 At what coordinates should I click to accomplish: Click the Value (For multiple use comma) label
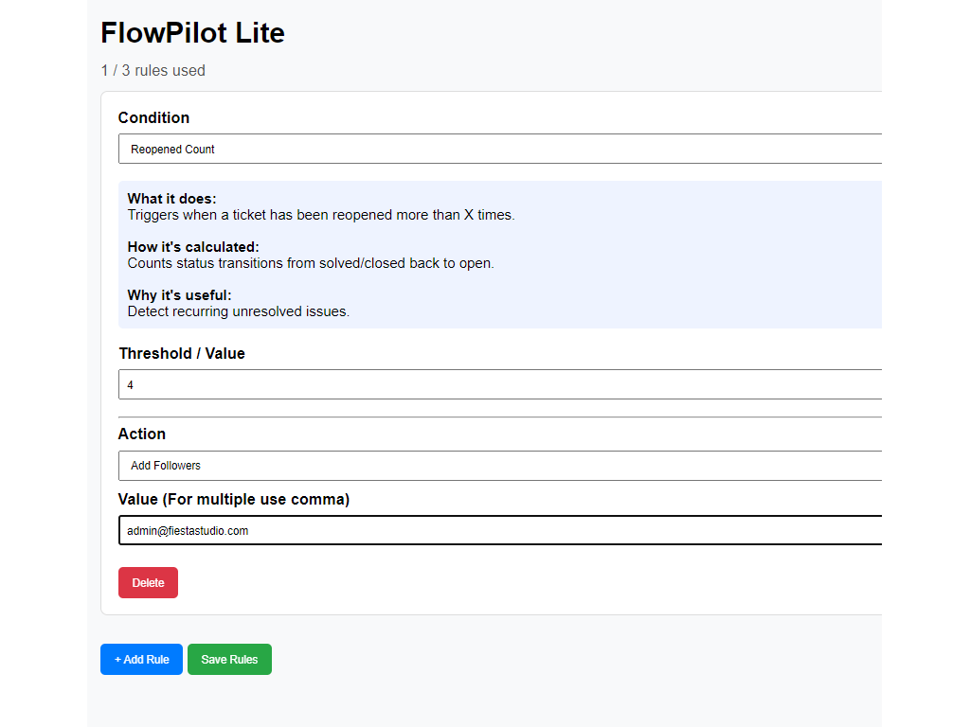(234, 499)
